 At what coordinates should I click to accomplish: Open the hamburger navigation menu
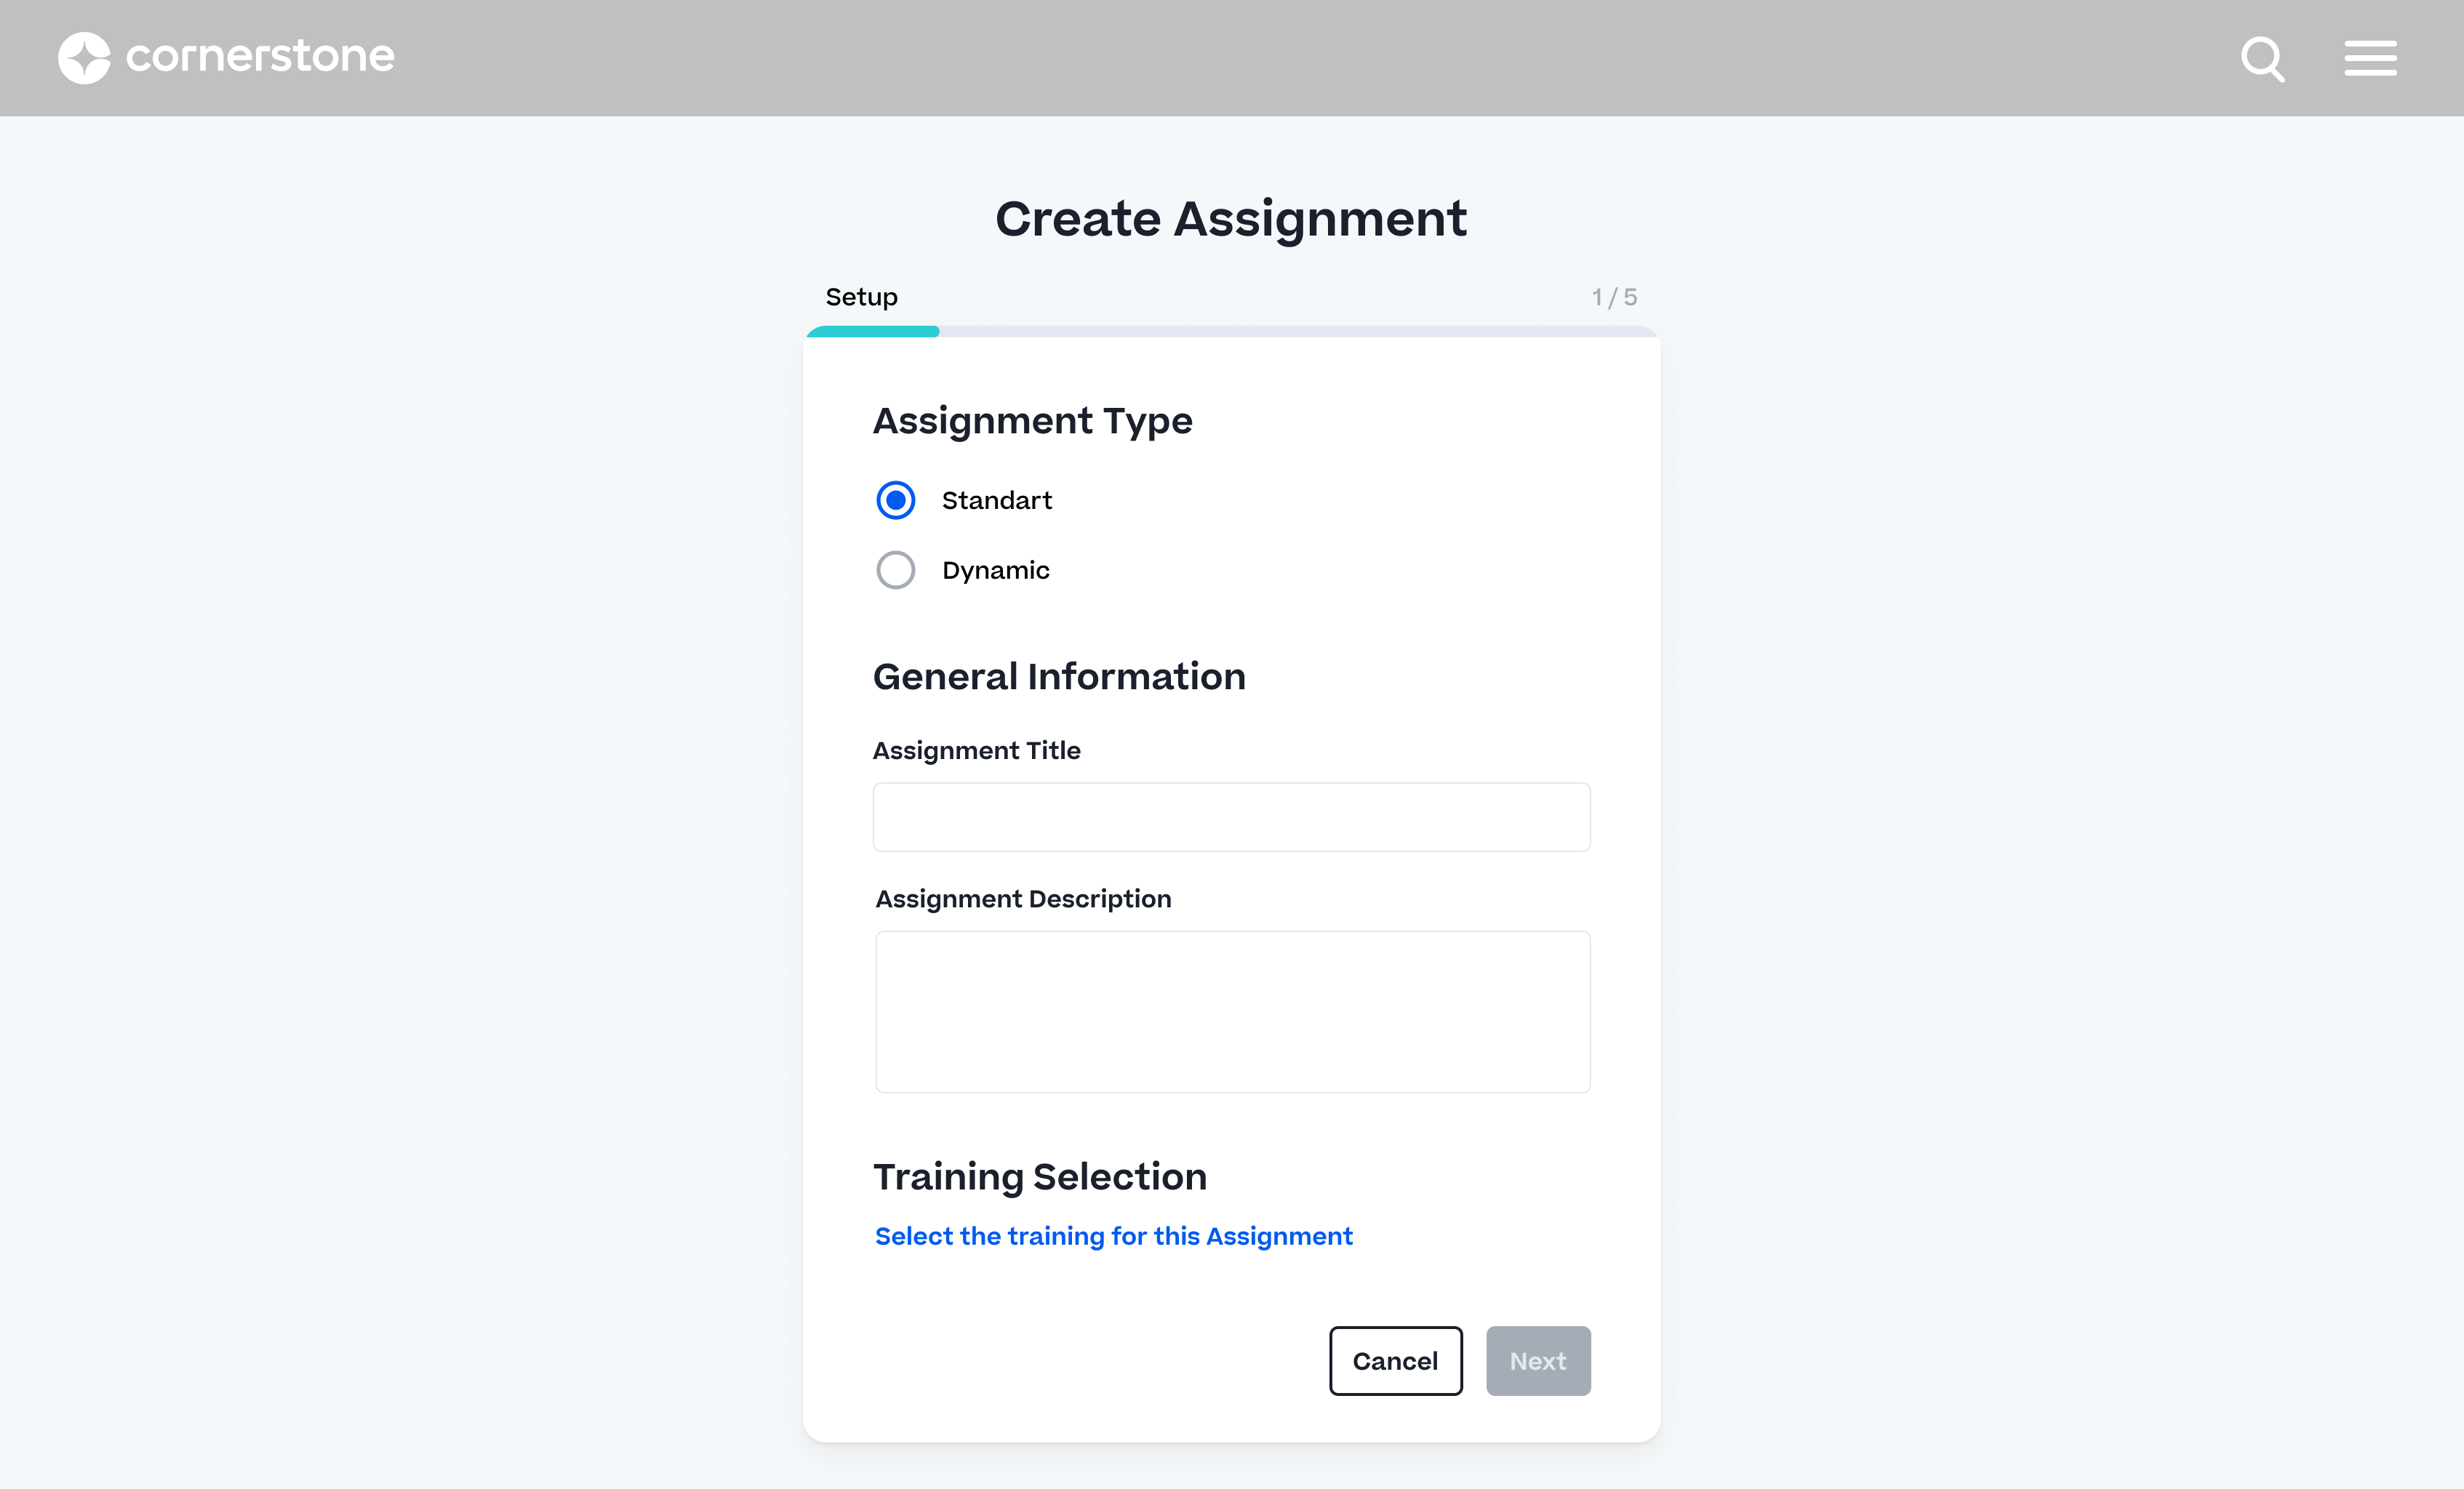[x=2370, y=58]
